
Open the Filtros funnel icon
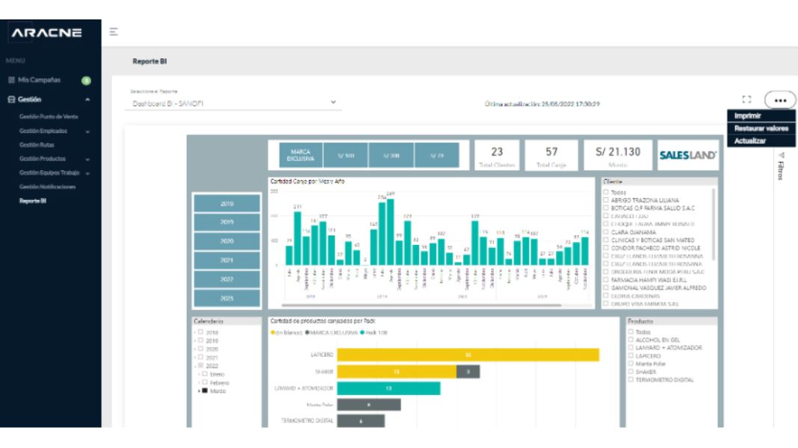coord(782,155)
